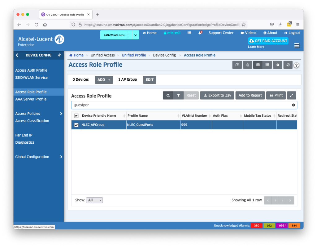Click the trash delete icon
The width and height of the screenshot is (317, 247).
coord(247,65)
